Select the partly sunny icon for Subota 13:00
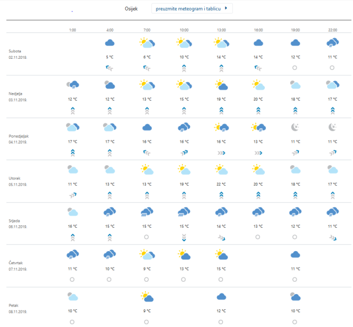Screen dimensions: 353x327 click(221, 43)
